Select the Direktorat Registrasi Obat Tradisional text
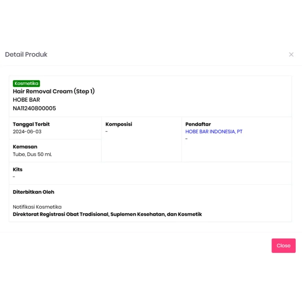The height and width of the screenshot is (302, 302). click(x=61, y=214)
